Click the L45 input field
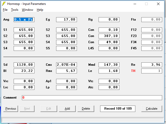 click(109, 48)
